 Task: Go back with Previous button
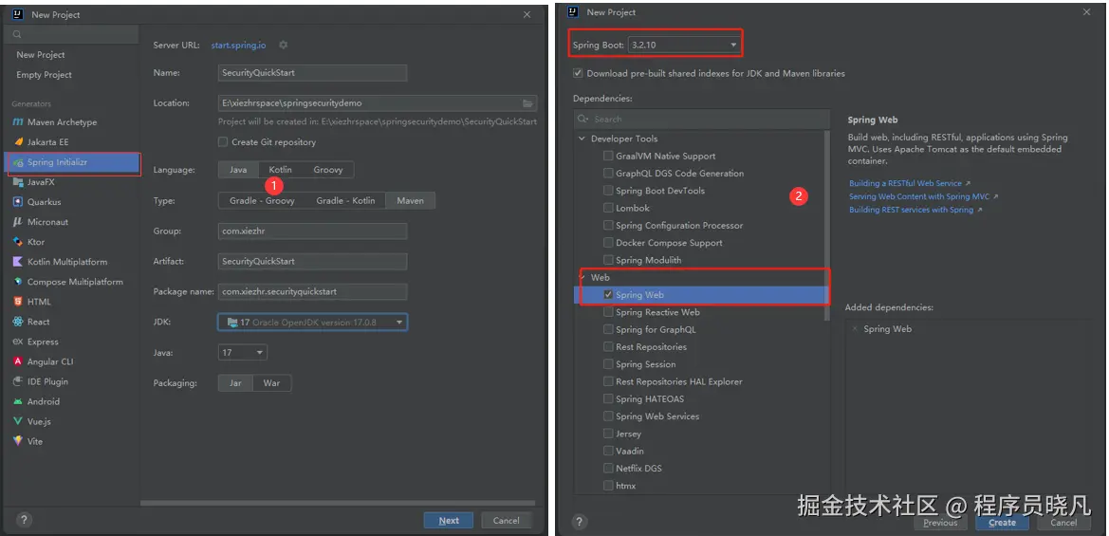tap(940, 523)
